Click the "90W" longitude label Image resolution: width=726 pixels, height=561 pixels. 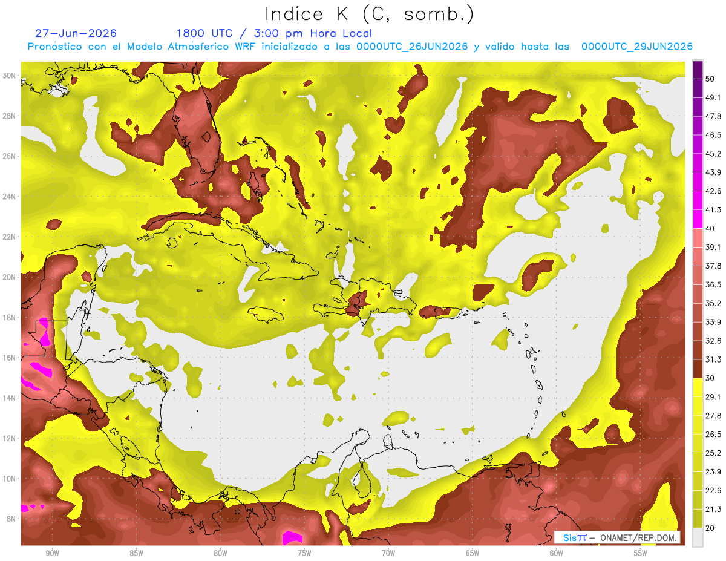point(52,553)
